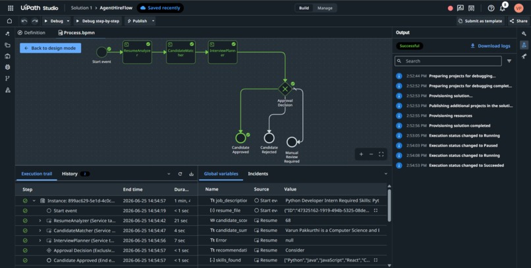This screenshot has width=531, height=268.
Task: Click the Debug step-by-step button
Action: tap(98, 21)
